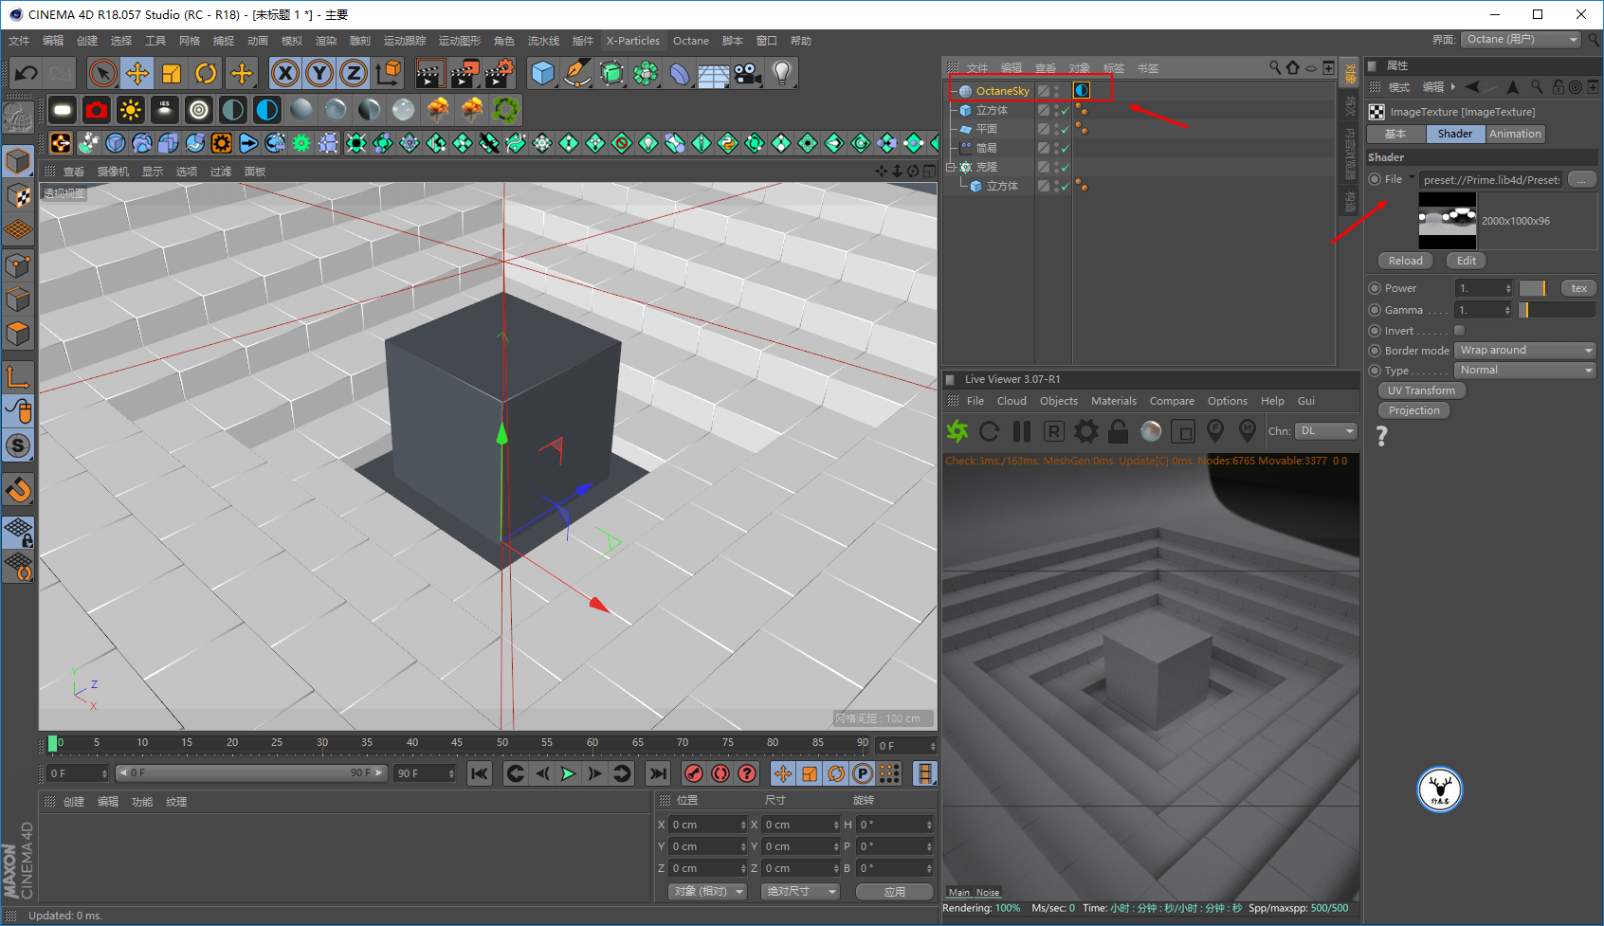Add a cube primitive from toolbar
This screenshot has height=926, width=1604.
(543, 73)
